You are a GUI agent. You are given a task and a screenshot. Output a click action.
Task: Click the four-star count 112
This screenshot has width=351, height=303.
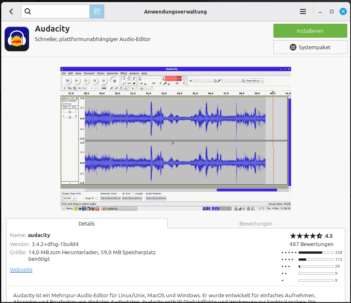point(338,260)
